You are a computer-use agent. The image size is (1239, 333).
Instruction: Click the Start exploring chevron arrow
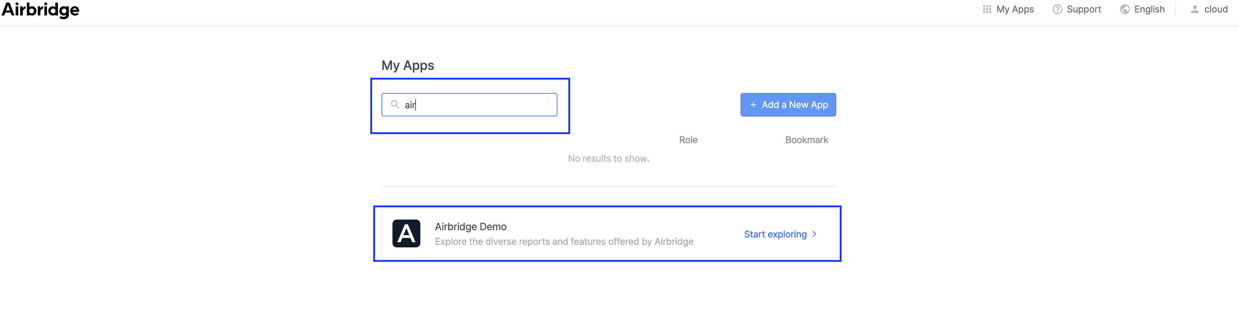814,234
